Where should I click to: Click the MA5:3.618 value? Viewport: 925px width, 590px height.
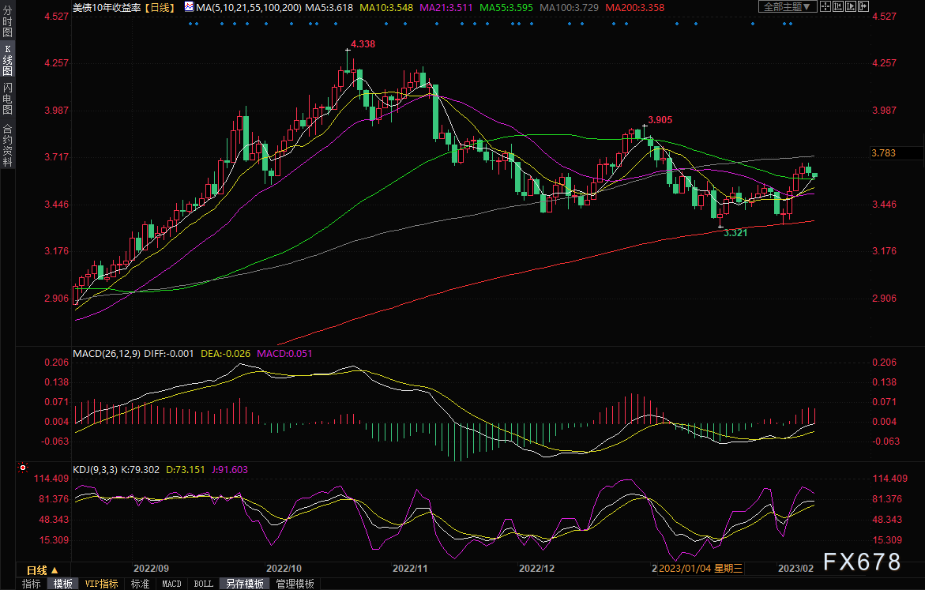(x=329, y=8)
